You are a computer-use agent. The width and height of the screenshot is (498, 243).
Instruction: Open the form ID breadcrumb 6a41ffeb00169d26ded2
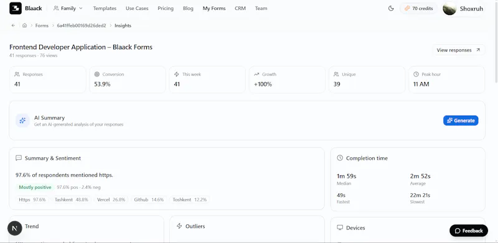82,25
